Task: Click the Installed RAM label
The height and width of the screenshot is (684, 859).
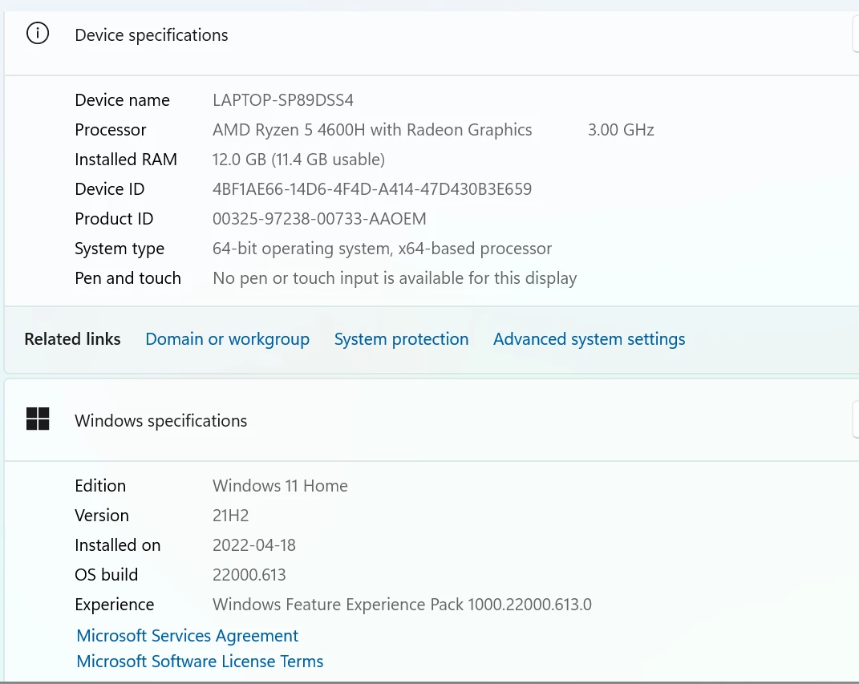Action: [x=126, y=160]
